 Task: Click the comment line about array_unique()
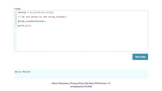pyautogui.click(x=42, y=17)
